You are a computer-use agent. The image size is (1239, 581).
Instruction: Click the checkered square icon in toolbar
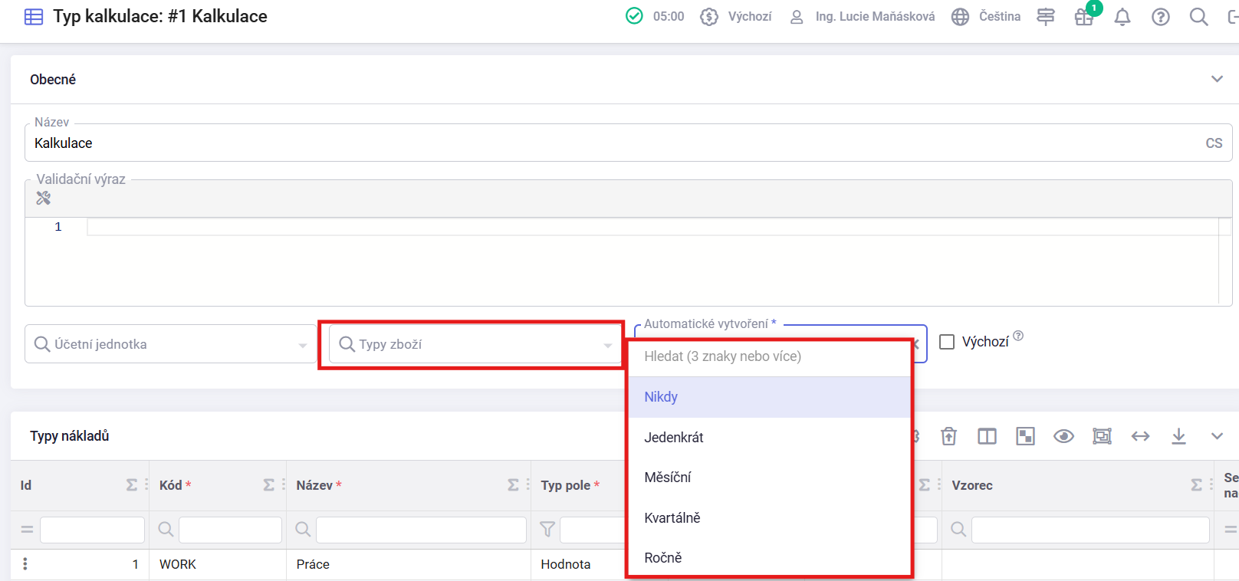(1025, 436)
